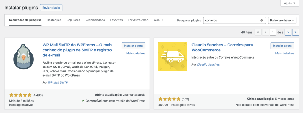
Task: Select 'Mais de 3 milhões instalações ativas' text
Action: coord(21,103)
